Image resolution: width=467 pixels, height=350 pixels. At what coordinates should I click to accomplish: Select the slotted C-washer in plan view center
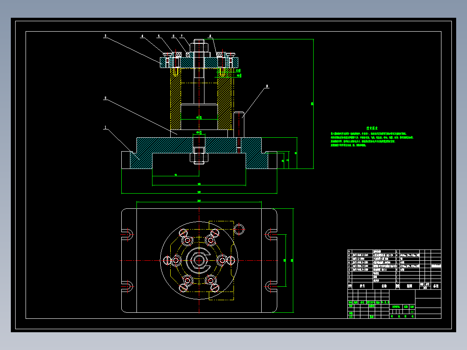click(x=199, y=261)
